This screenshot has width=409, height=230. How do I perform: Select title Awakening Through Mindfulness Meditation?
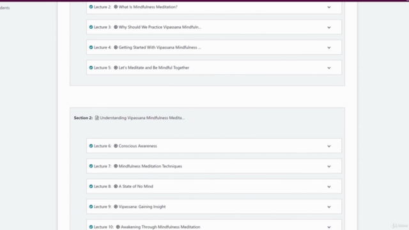click(x=160, y=227)
